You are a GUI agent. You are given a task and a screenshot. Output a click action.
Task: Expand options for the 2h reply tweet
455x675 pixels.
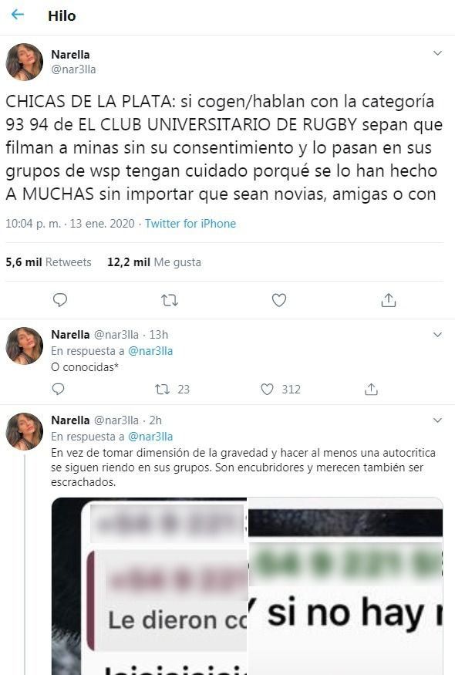point(437,420)
